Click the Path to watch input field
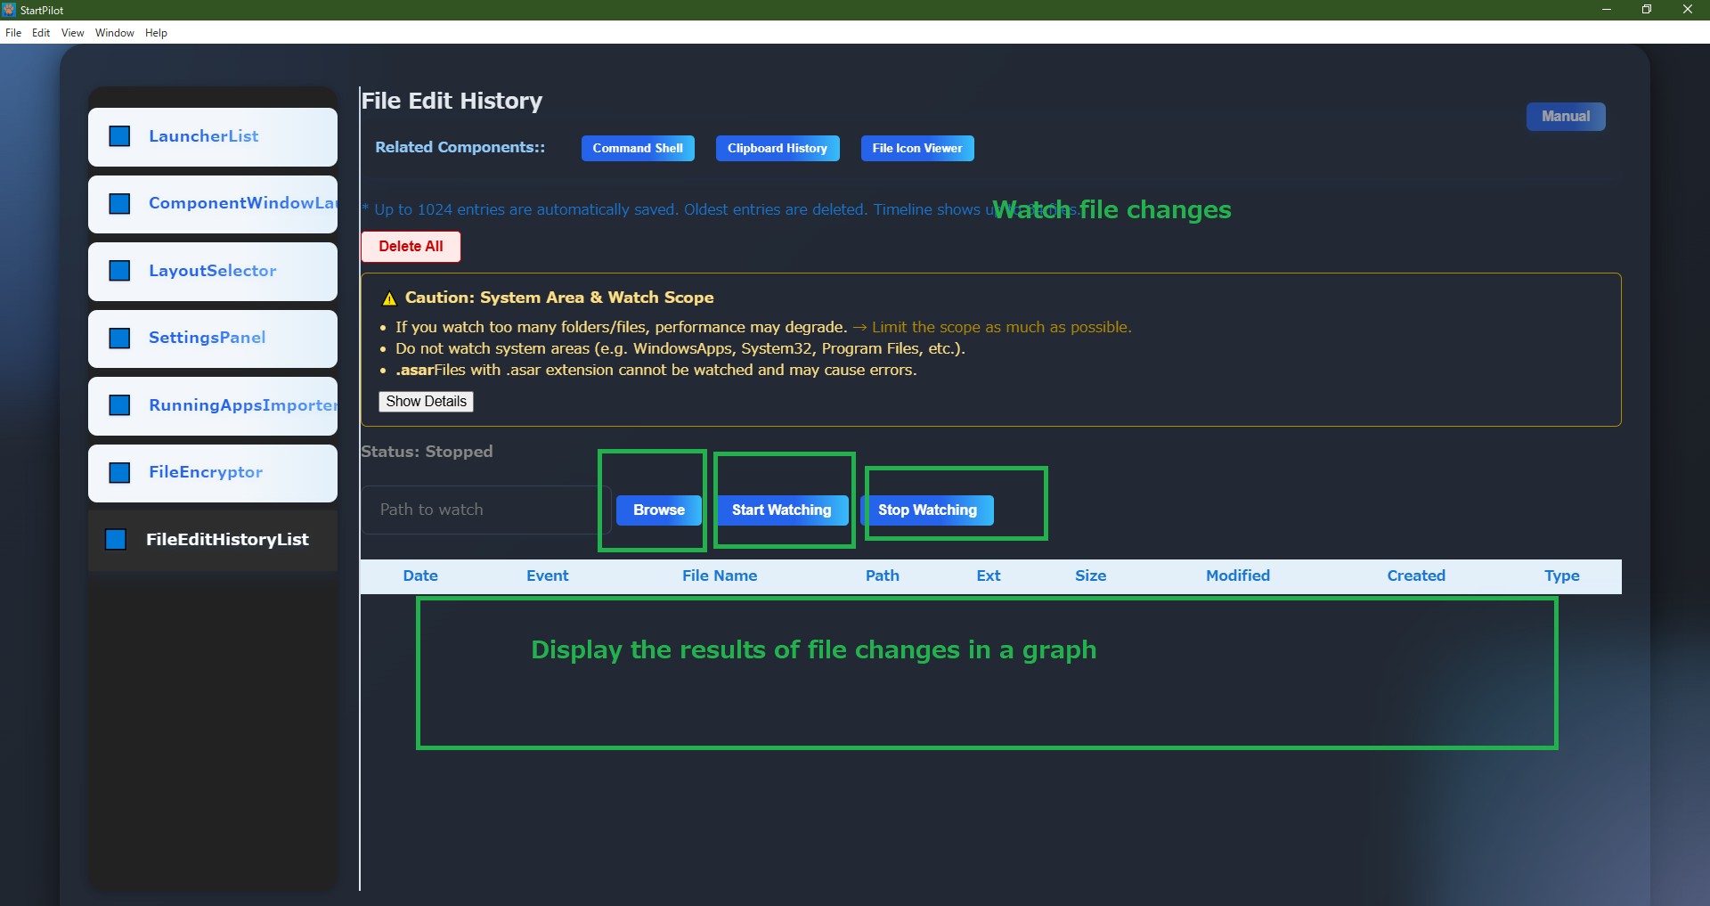1710x906 pixels. point(481,510)
